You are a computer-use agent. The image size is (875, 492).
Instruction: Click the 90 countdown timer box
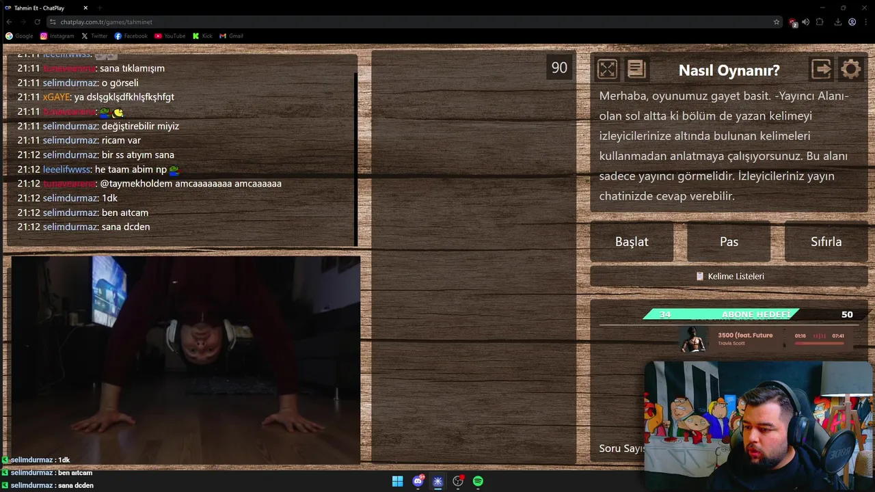559,68
